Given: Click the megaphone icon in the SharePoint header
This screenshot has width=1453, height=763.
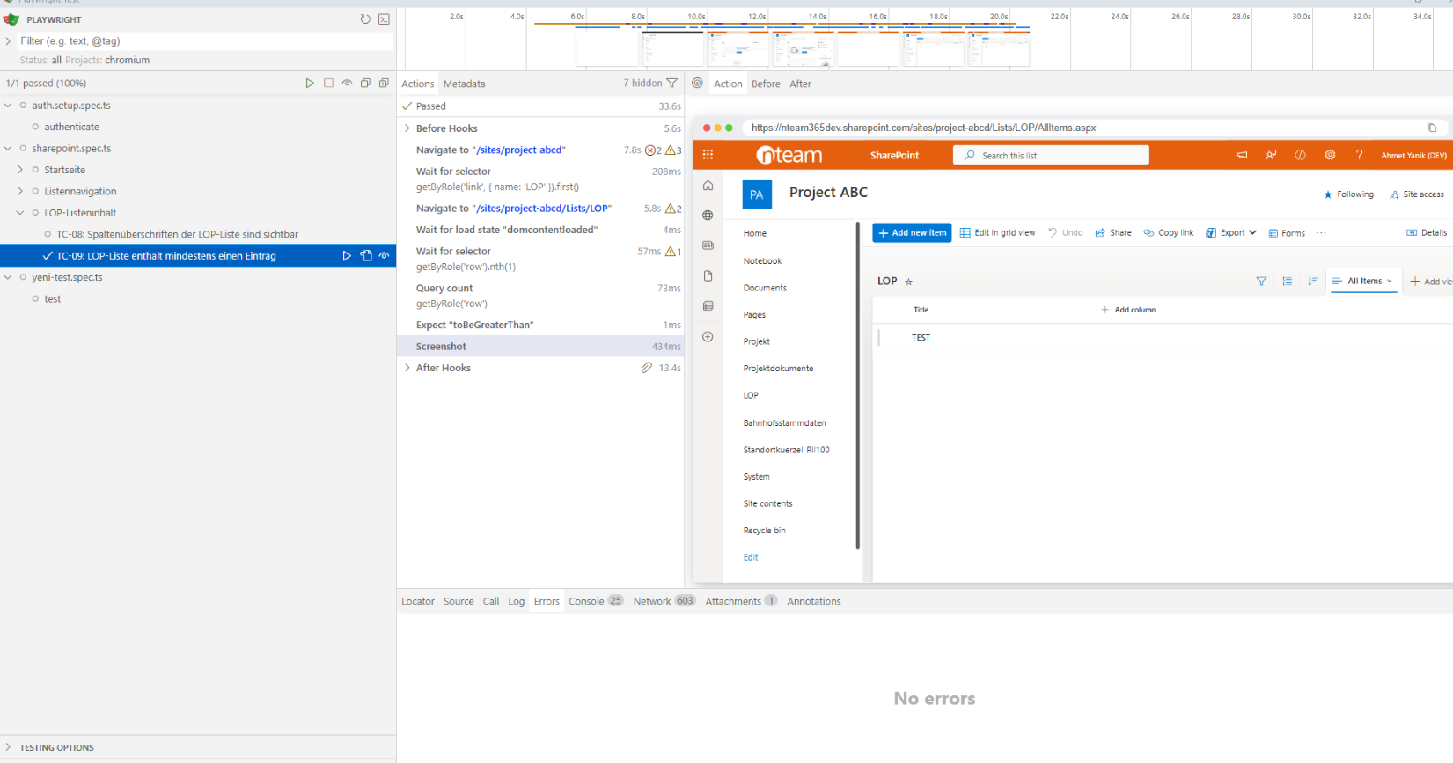Looking at the screenshot, I should [1242, 155].
